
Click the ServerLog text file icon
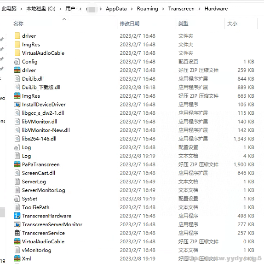17,182
